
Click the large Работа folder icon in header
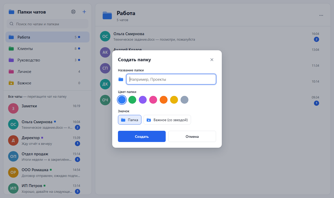pos(107,15)
